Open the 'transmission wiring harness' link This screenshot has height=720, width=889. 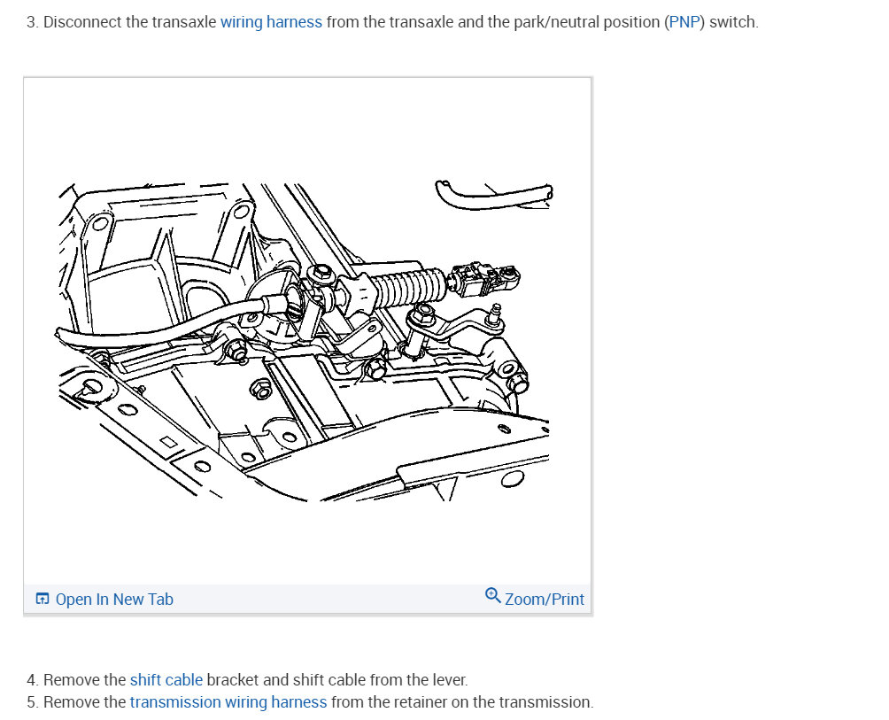pos(228,702)
